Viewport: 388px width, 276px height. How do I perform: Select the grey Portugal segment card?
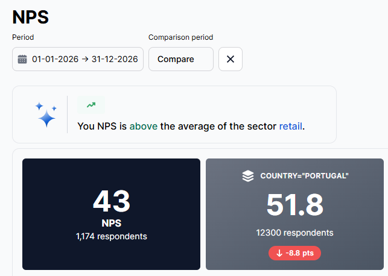(x=294, y=214)
